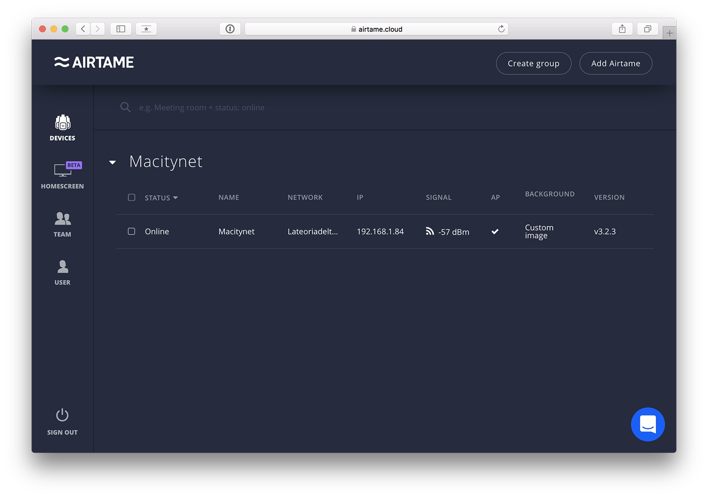Image resolution: width=708 pixels, height=498 pixels.
Task: Open the User section
Action: [62, 273]
